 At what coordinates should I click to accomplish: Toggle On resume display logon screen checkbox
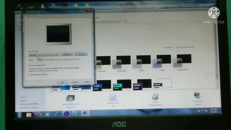[52, 60]
